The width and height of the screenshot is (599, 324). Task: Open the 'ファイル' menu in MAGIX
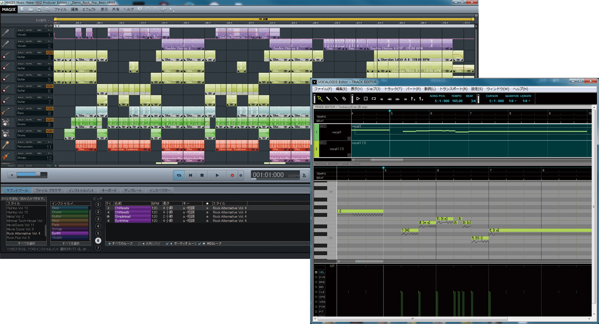point(61,9)
